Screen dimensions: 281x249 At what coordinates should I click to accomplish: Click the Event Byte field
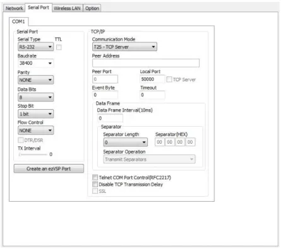click(105, 95)
